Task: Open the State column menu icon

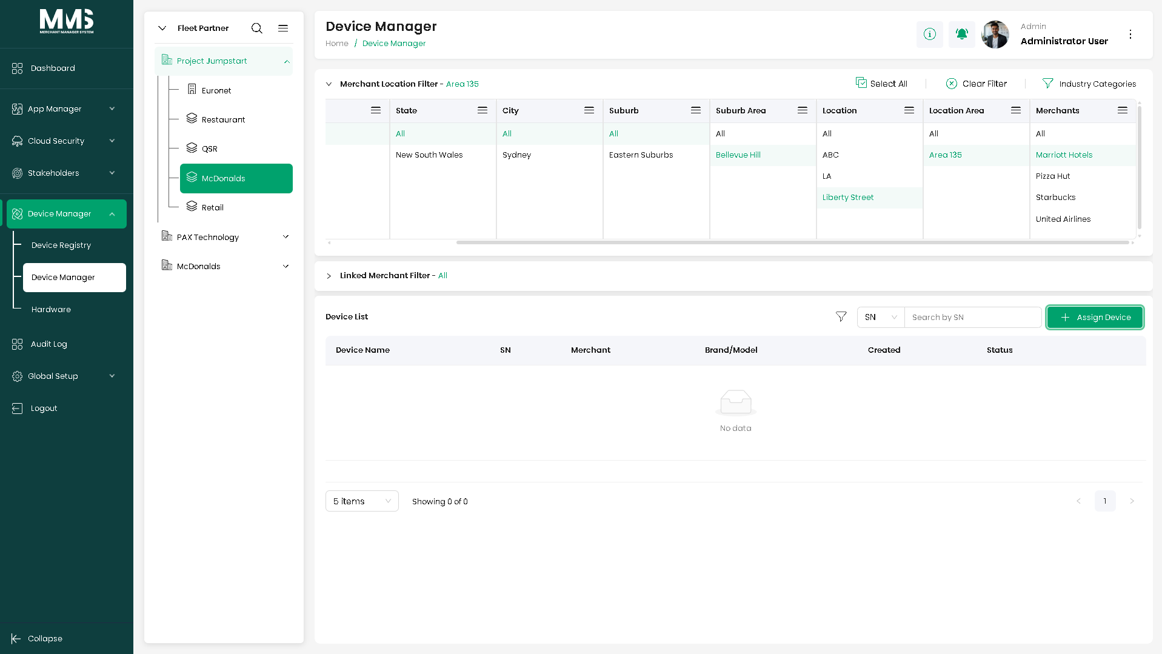Action: coord(482,110)
